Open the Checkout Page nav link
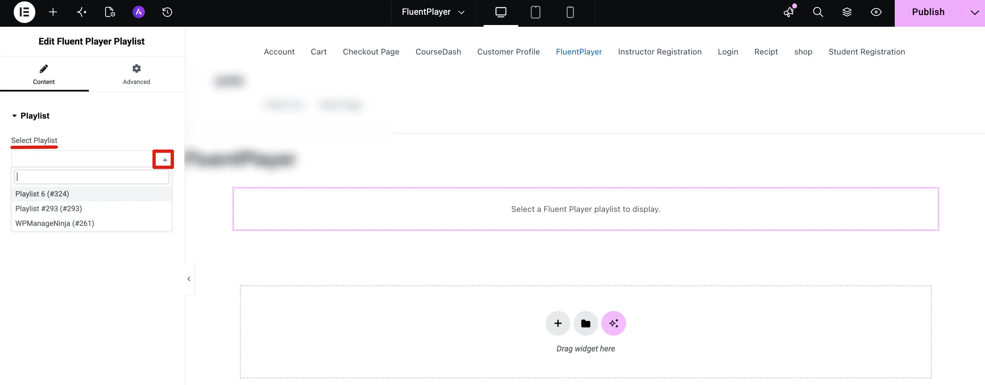This screenshot has height=385, width=985. pyautogui.click(x=371, y=51)
